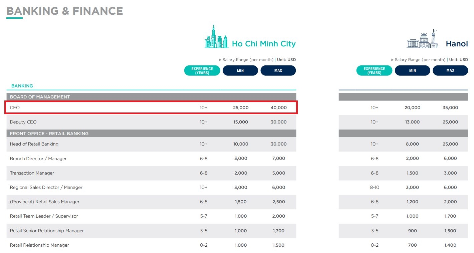
Task: Click the Ho Chi Minh City title text
Action: [x=264, y=44]
